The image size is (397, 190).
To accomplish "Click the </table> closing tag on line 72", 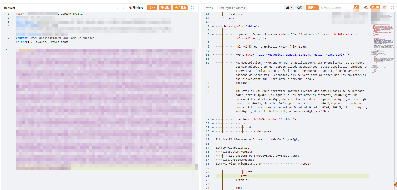I will pos(242,180).
